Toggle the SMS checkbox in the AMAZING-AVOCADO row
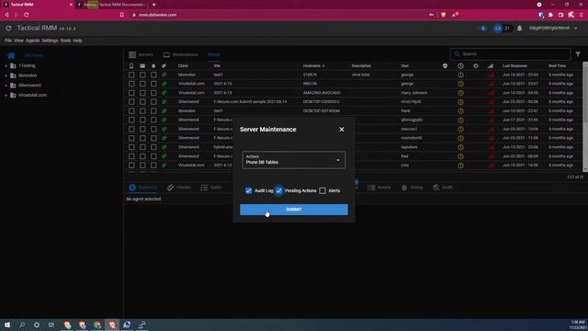Image resolution: width=588 pixels, height=331 pixels. click(x=131, y=93)
